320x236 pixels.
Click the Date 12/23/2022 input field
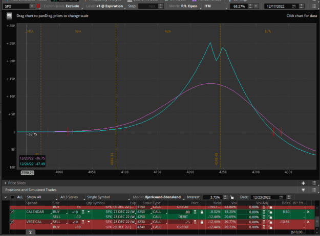pyautogui.click(x=265, y=197)
